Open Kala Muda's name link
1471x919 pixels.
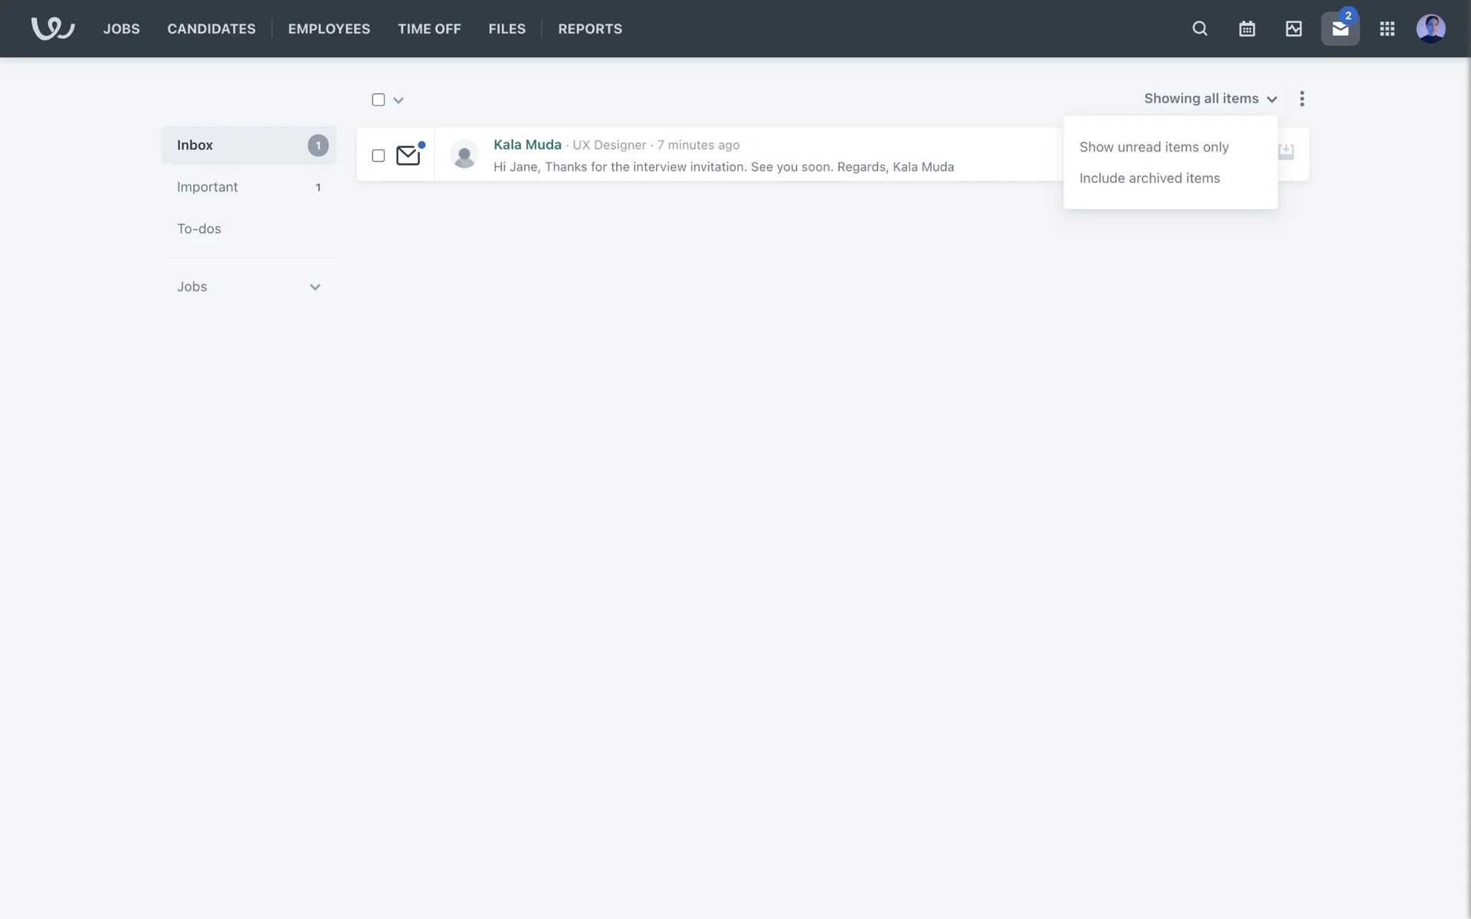coord(527,145)
